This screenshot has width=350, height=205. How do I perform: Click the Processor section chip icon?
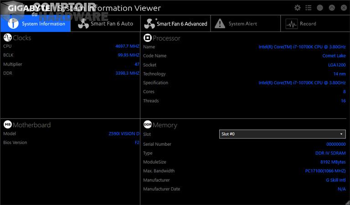point(147,38)
